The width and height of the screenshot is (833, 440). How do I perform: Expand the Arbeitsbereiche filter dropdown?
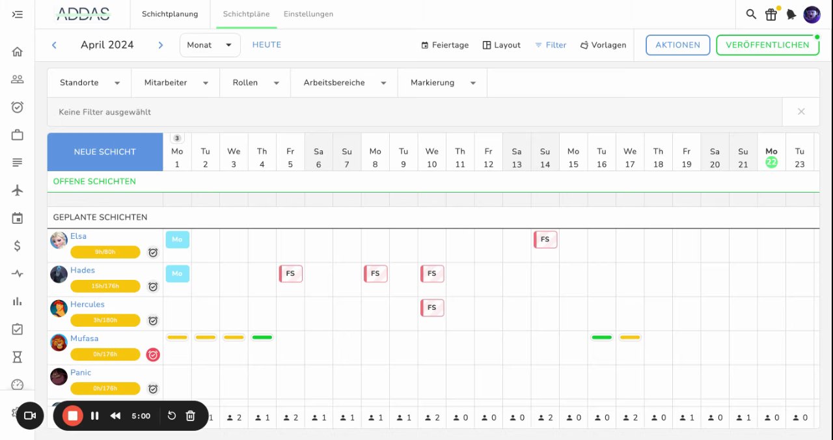coord(345,83)
